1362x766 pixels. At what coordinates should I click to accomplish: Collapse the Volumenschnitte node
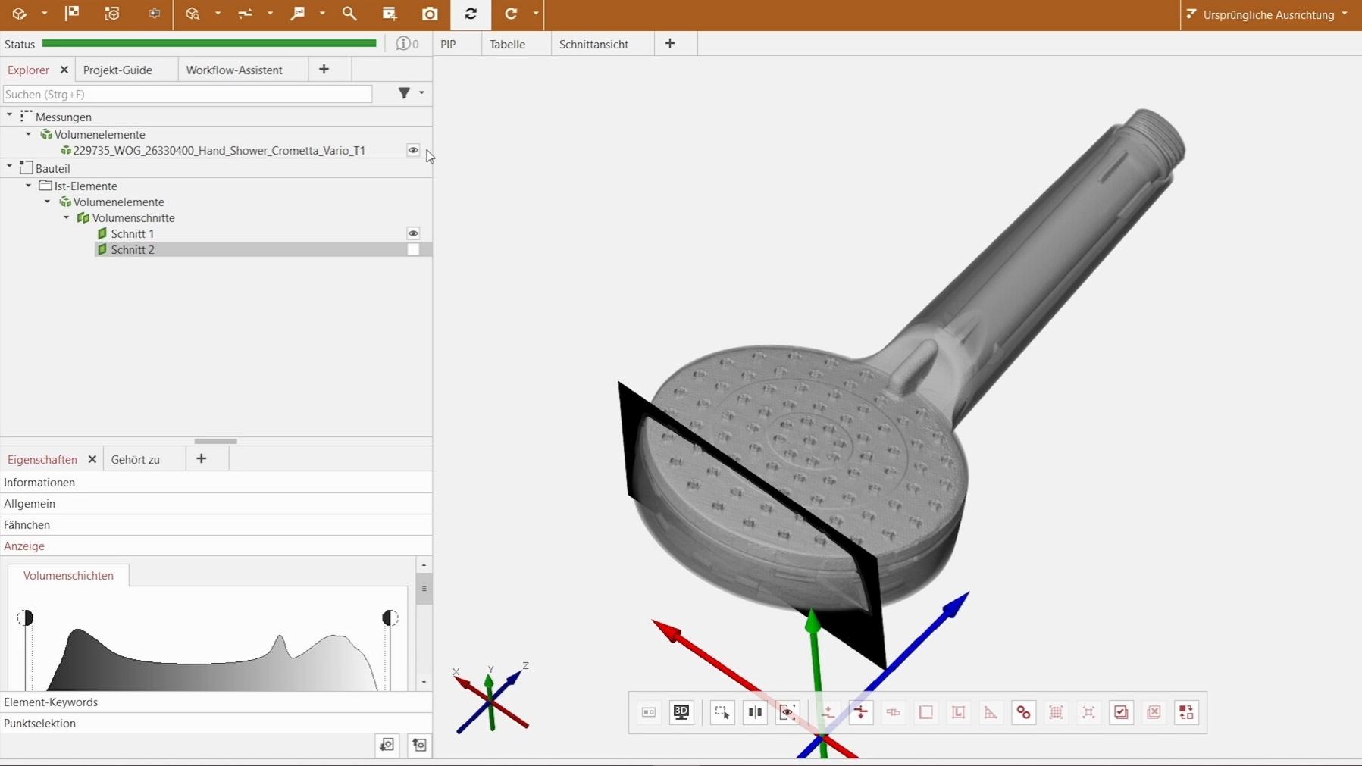(x=66, y=217)
